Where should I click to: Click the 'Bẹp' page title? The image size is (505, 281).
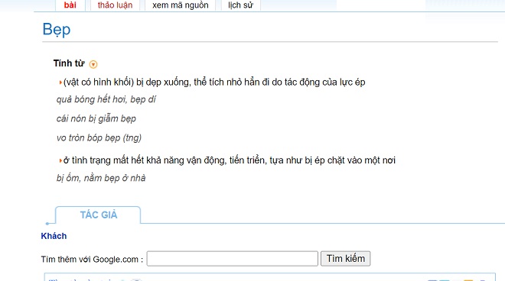point(57,30)
